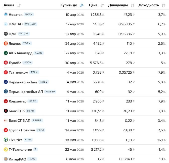This screenshot has width=169, height=163.
Task: Click the Яндекс logo icon
Action: tap(6, 43)
